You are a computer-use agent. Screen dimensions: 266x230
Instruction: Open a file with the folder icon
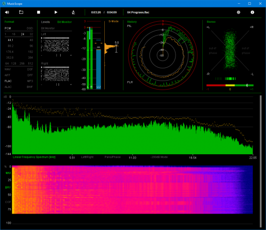(21, 12)
